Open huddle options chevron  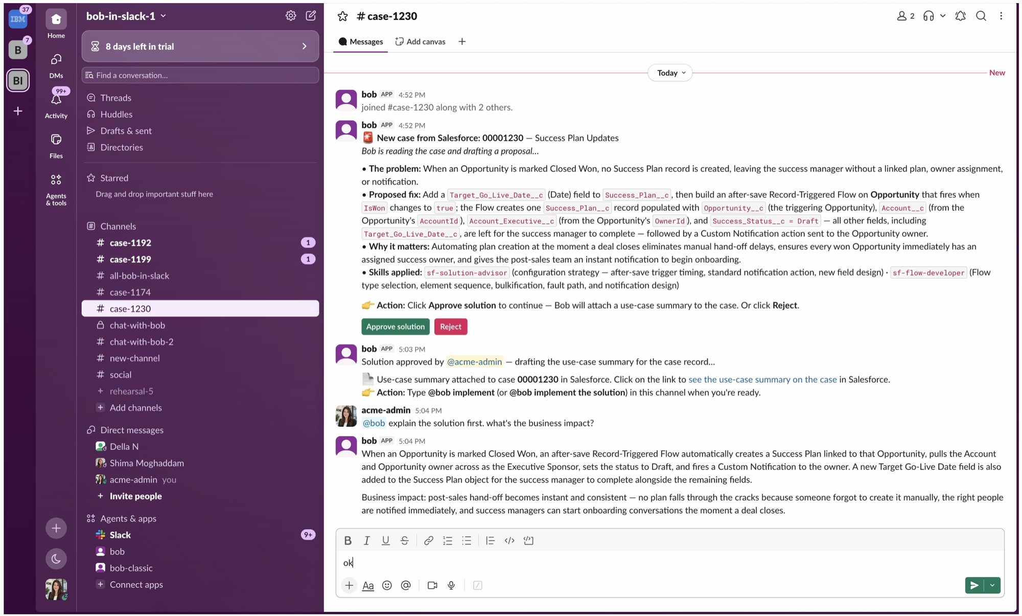943,16
